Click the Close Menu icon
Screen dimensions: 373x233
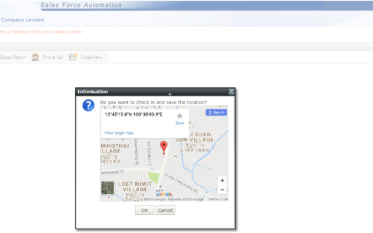(73, 57)
